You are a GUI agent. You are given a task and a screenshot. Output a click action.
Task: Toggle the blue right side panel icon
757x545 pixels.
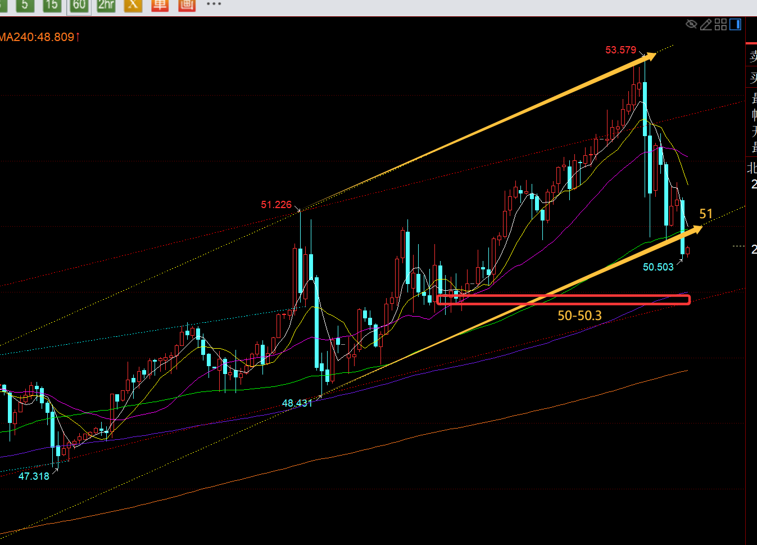pyautogui.click(x=735, y=24)
